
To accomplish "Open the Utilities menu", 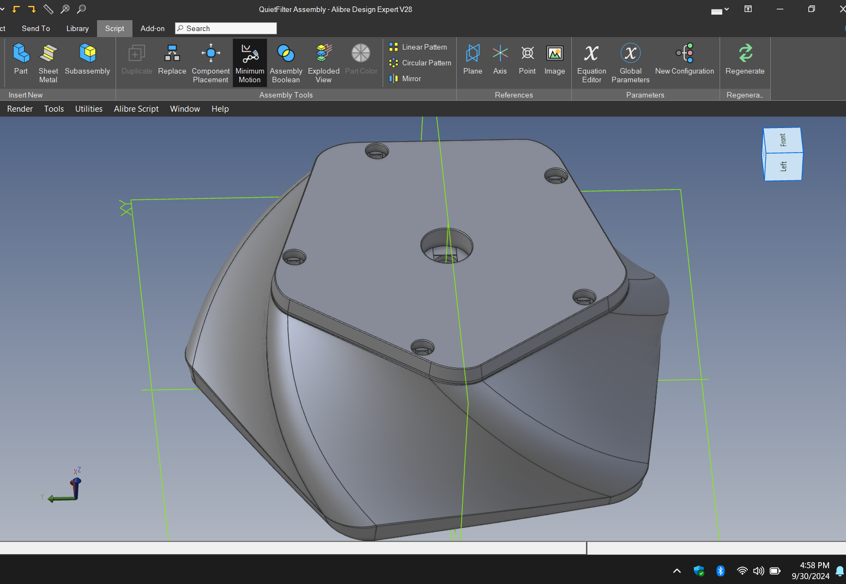I will pos(89,109).
